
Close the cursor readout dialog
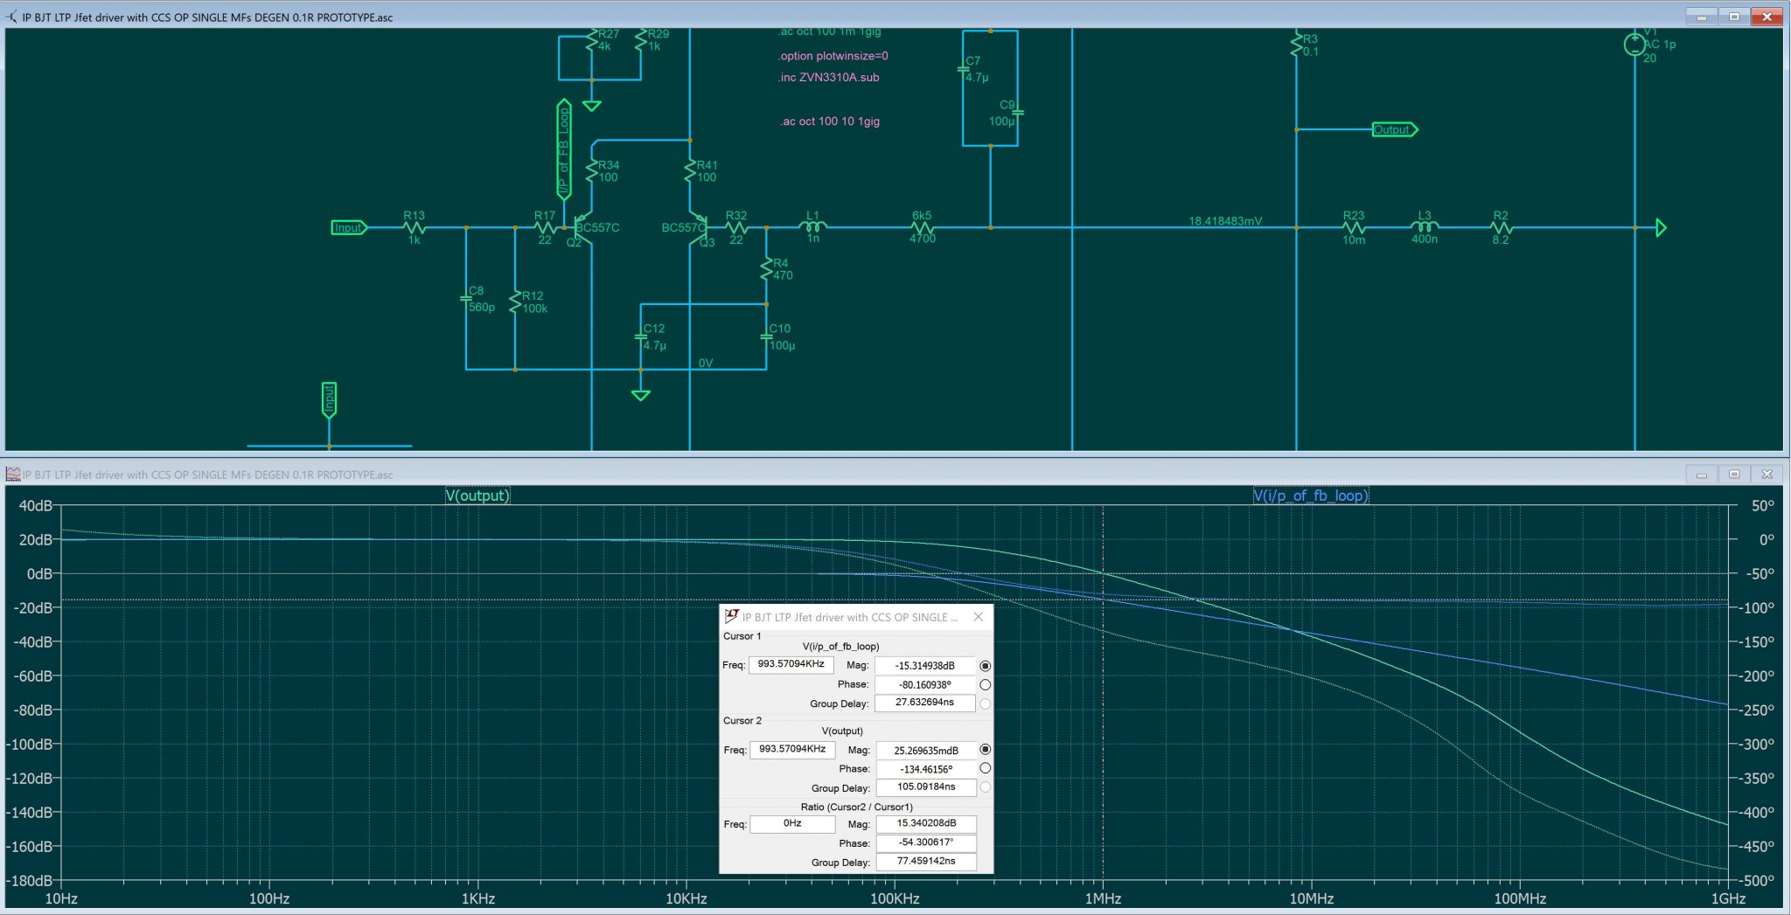[x=979, y=617]
